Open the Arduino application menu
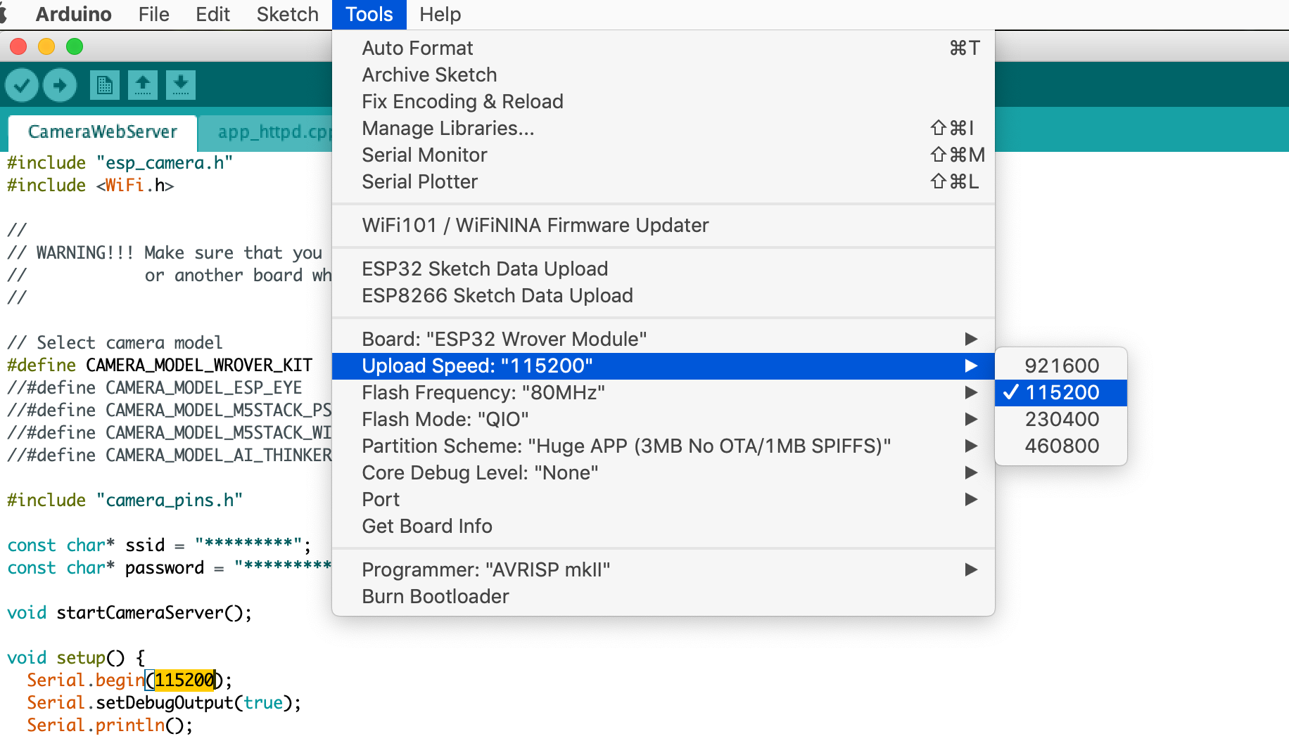1289x748 pixels. pyautogui.click(x=73, y=14)
